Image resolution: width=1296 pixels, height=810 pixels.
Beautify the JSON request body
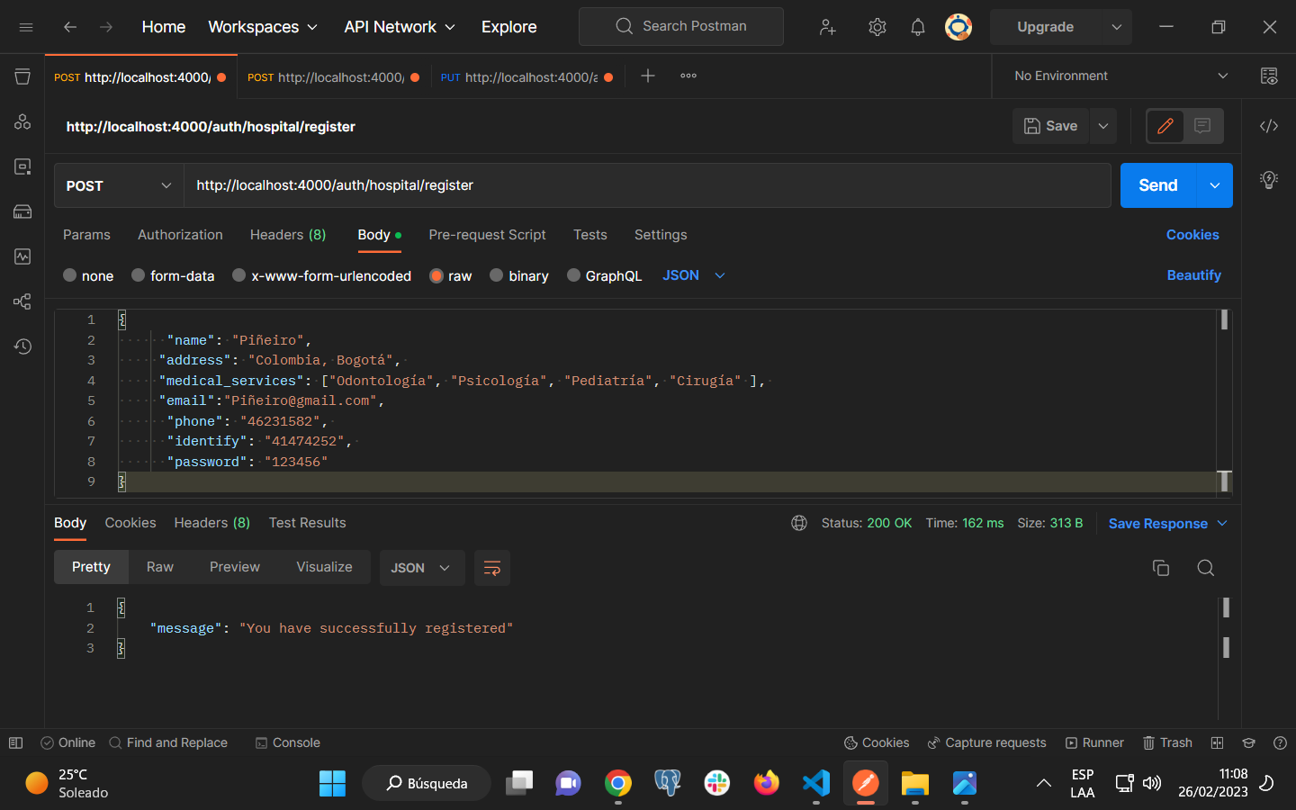(x=1193, y=275)
